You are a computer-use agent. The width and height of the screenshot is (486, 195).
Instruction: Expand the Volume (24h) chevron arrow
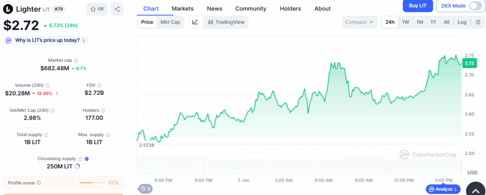point(57,94)
